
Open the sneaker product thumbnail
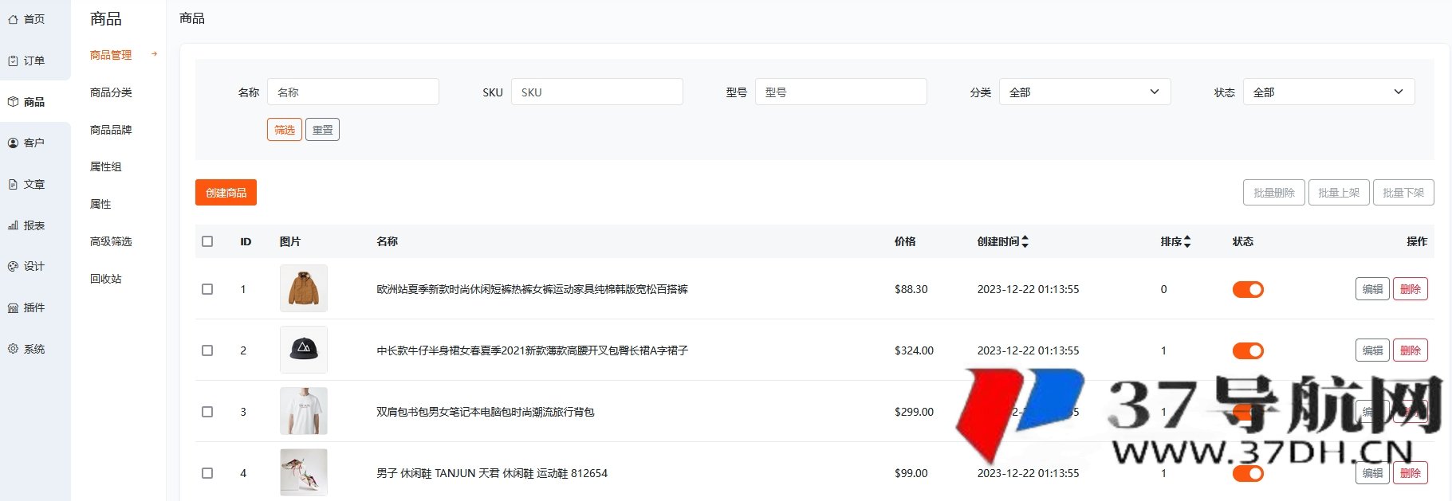pyautogui.click(x=304, y=472)
